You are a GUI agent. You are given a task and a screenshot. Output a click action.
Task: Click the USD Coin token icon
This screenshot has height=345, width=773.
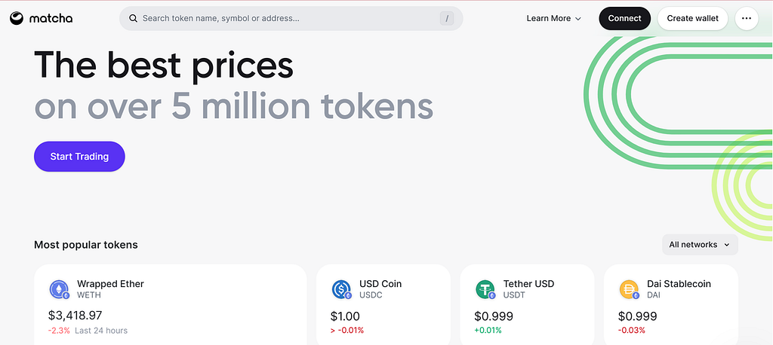coord(341,289)
